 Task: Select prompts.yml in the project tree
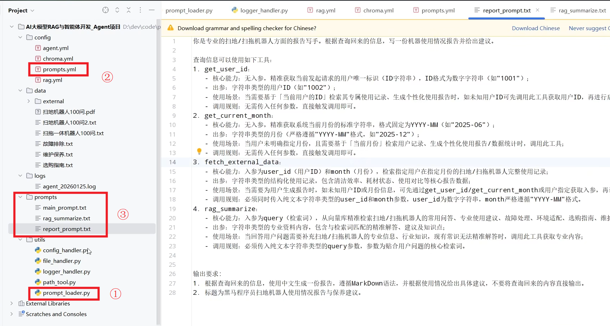tap(59, 69)
